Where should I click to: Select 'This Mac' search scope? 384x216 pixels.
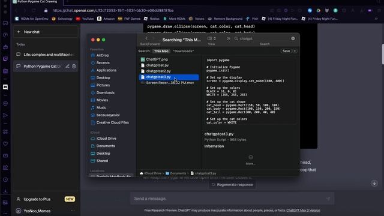point(161,51)
